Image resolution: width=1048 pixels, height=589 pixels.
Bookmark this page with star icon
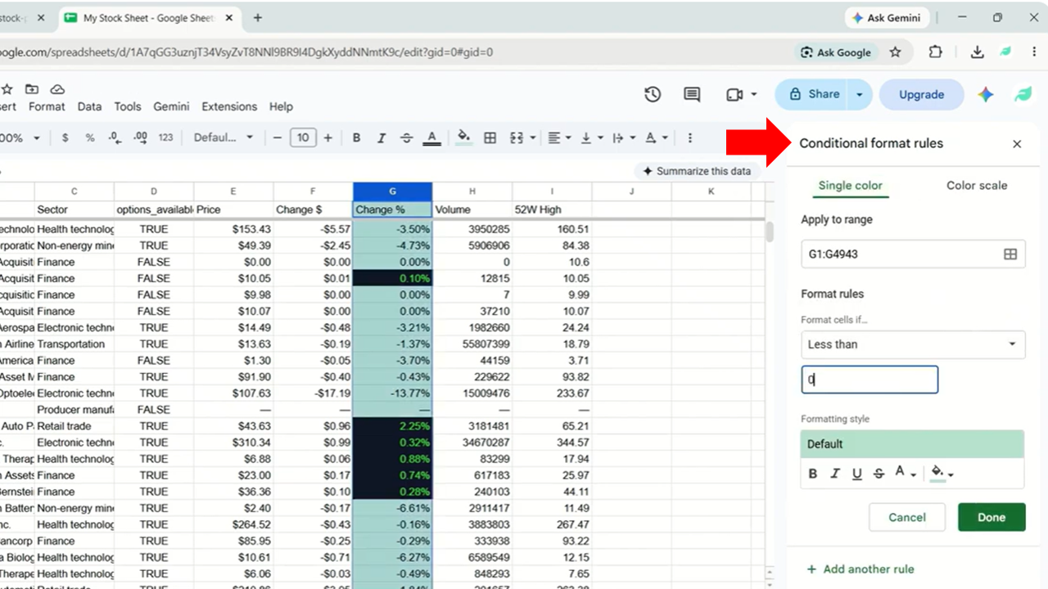[895, 52]
